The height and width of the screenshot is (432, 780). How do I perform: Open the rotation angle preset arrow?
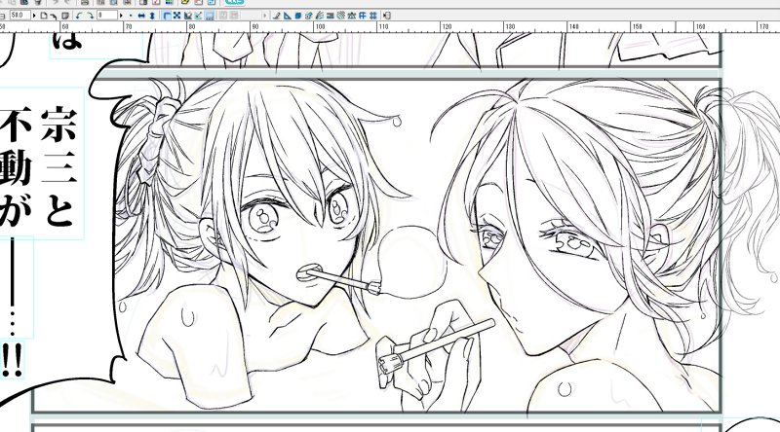pos(121,16)
